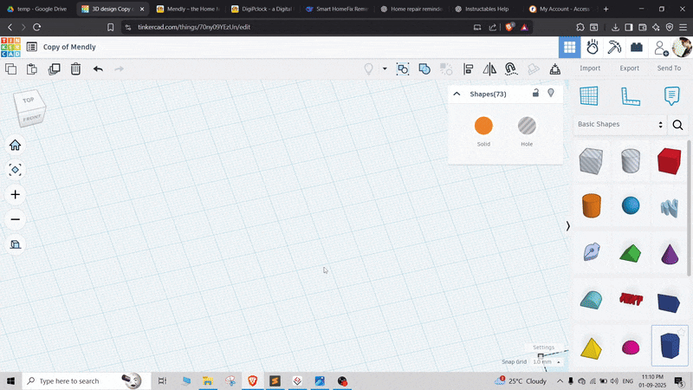
Task: Toggle shape visibility lightbulb in Shapes panel
Action: coord(551,94)
